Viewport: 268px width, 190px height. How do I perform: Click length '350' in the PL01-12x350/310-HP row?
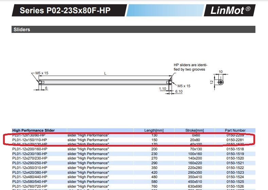154,168
